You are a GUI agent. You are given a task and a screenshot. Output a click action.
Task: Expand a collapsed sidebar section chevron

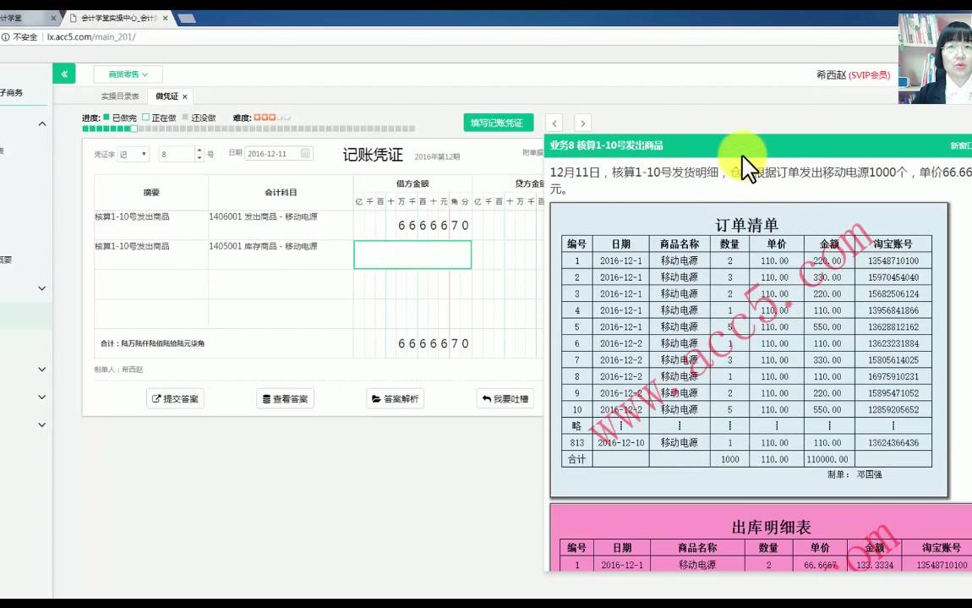pos(41,288)
